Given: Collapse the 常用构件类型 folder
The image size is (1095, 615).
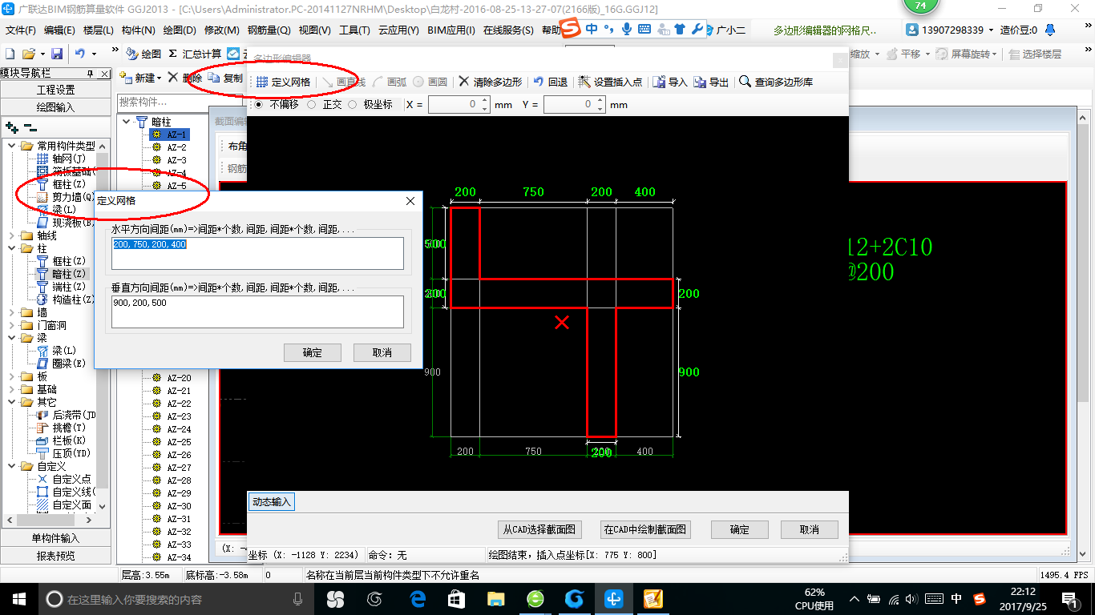Looking at the screenshot, I should 13,146.
